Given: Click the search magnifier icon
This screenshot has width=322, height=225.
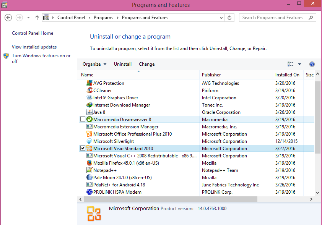Looking at the screenshot, I should [x=311, y=18].
